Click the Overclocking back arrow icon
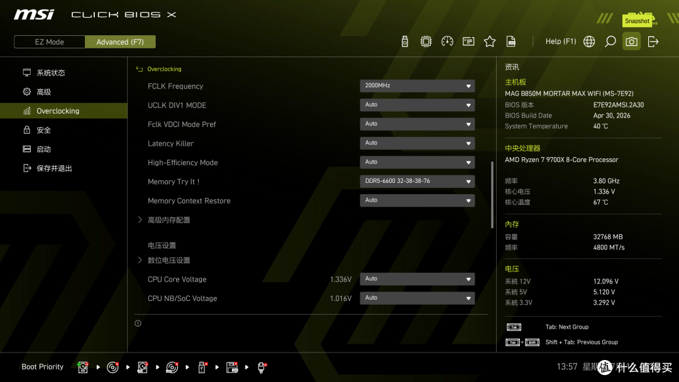Viewport: 679px width, 382px height. (140, 68)
